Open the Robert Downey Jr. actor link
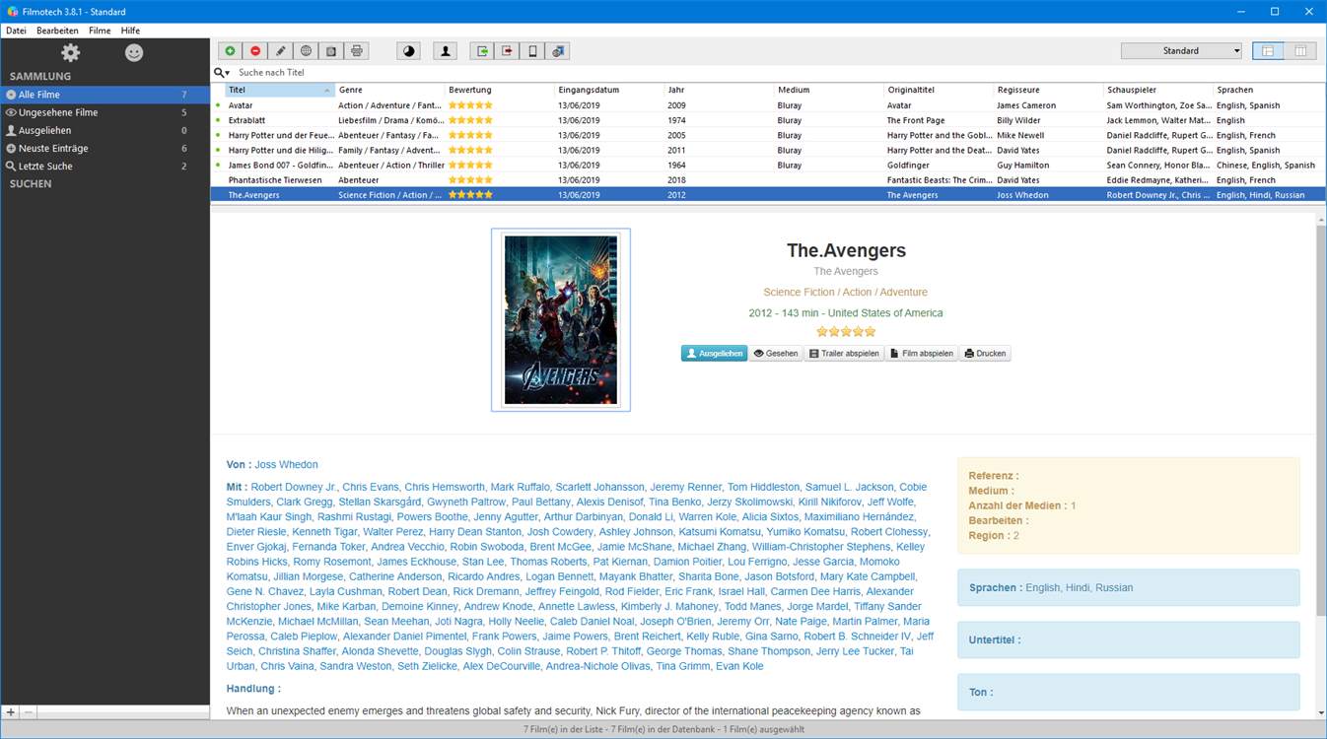The height and width of the screenshot is (739, 1327). 294,487
